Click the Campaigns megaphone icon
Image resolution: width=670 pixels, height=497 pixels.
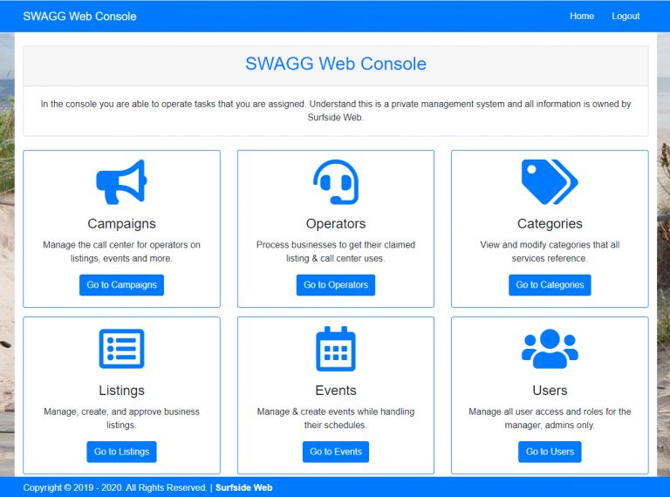122,182
